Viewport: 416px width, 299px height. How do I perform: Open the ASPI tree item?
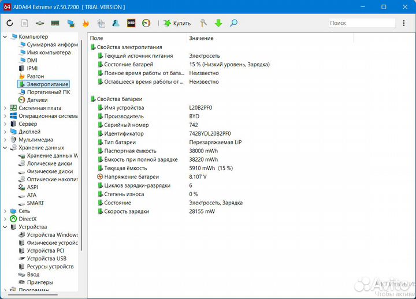[x=28, y=188]
